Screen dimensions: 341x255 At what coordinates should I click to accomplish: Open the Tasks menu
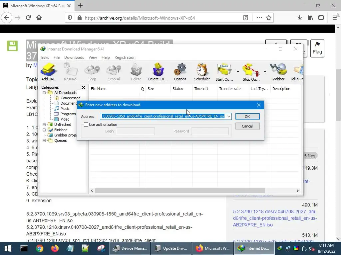44,57
